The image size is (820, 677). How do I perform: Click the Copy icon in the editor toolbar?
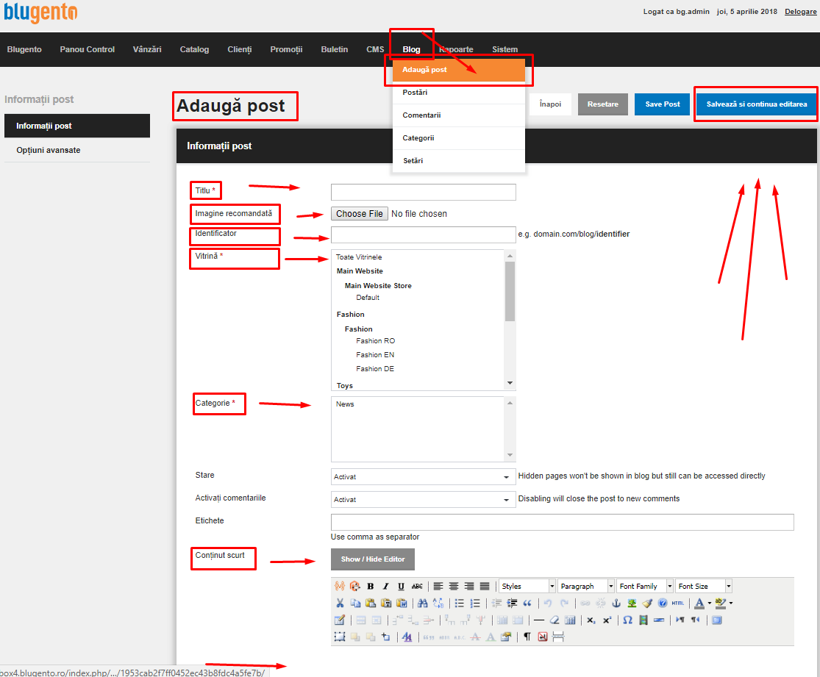355,603
